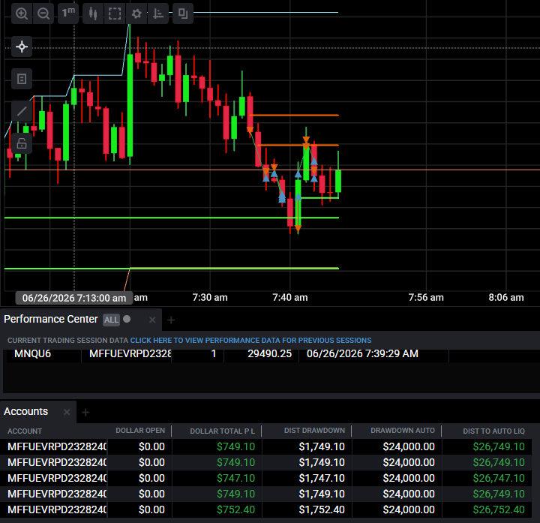
Task: Open the 1m timeframe selector
Action: pyautogui.click(x=68, y=14)
